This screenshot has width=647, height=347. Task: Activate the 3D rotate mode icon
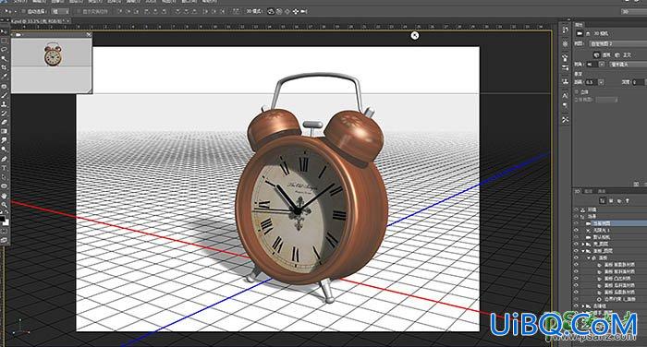[271, 12]
